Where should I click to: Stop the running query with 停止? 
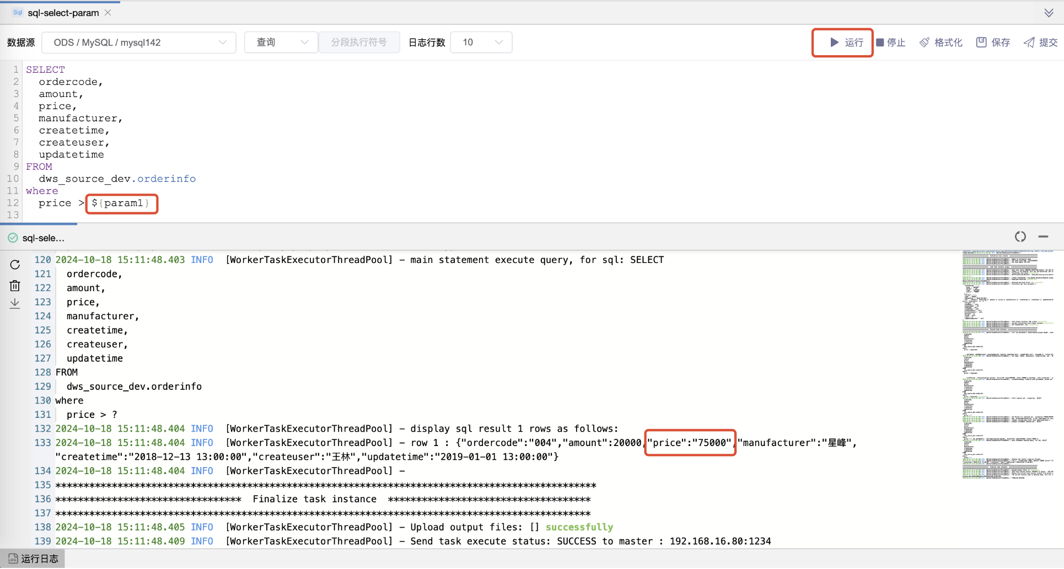click(x=891, y=42)
